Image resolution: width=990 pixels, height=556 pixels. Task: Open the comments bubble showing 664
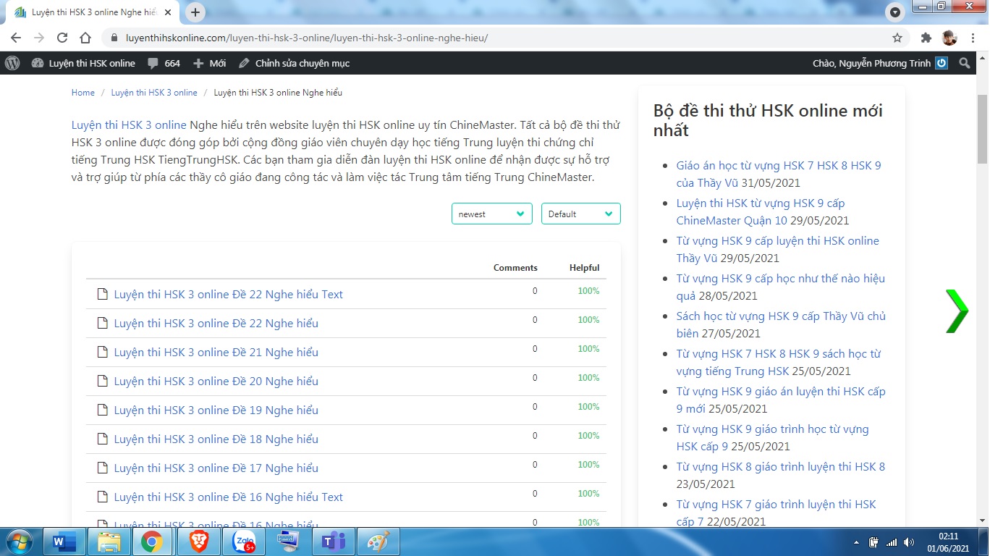click(x=164, y=63)
